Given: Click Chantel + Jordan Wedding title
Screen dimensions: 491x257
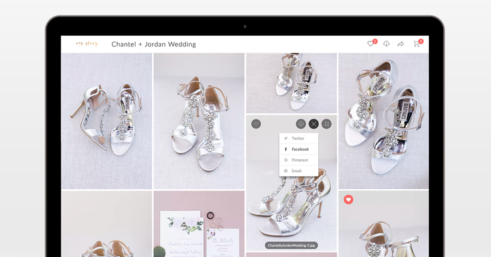Looking at the screenshot, I should (x=154, y=44).
